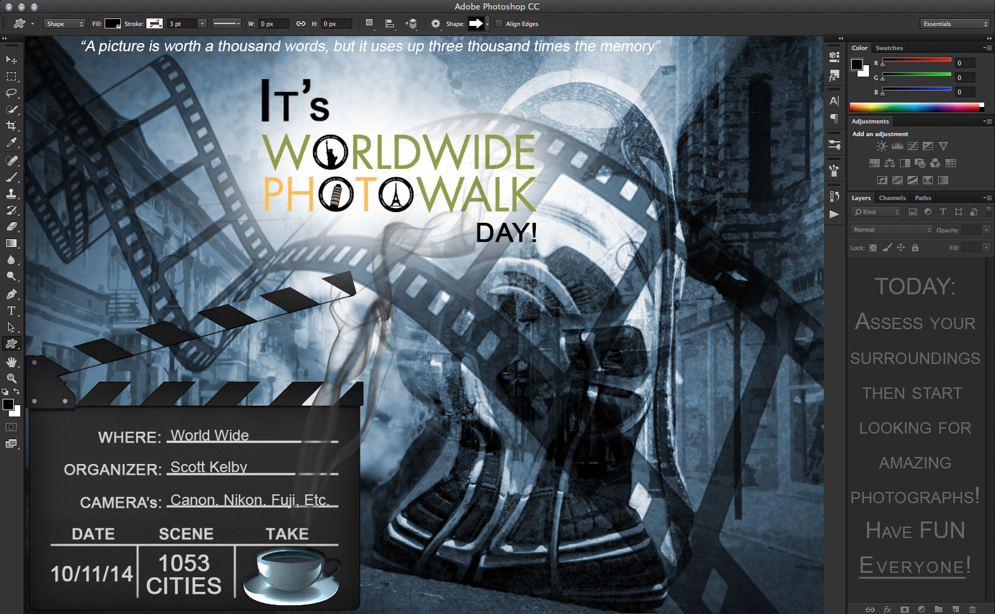Select the Move tool
The height and width of the screenshot is (614, 995).
11,60
